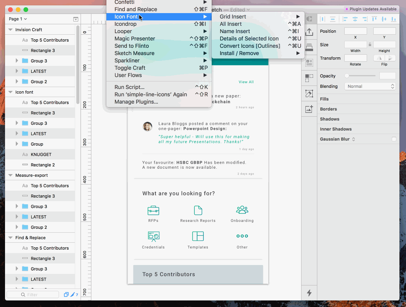406x307 pixels.
Task: Open the Craft Data text-list icon
Action: pos(309,63)
